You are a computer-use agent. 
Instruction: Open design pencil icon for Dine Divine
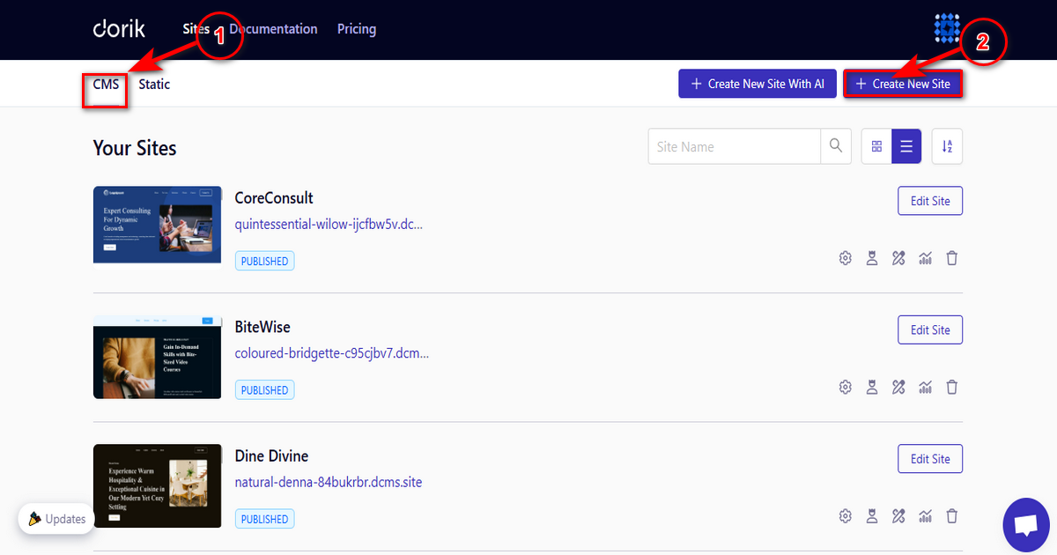[x=898, y=516]
